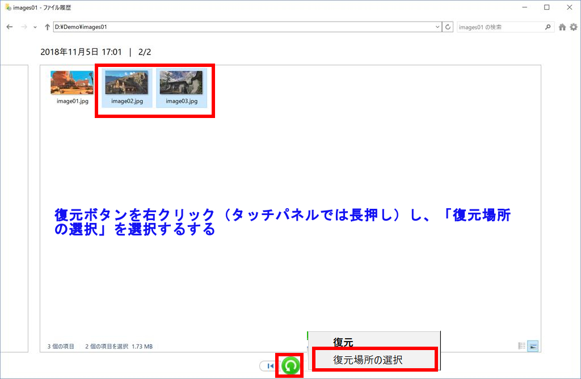Refresh the current folder view
Viewport: 581px width, 379px height.
pos(448,27)
